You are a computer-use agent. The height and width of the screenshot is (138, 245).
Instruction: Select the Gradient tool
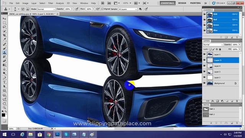[4, 65]
